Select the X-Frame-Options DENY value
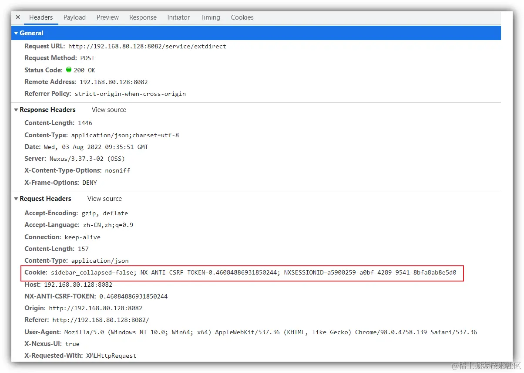Image resolution: width=524 pixels, height=373 pixels. coord(90,183)
